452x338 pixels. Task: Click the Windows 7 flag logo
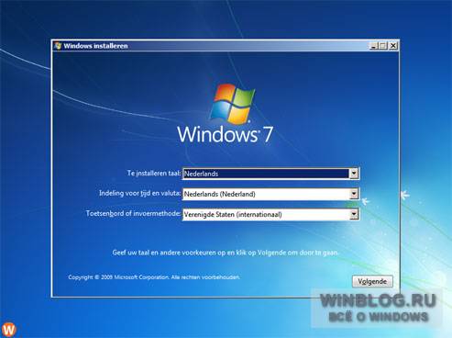(x=233, y=104)
